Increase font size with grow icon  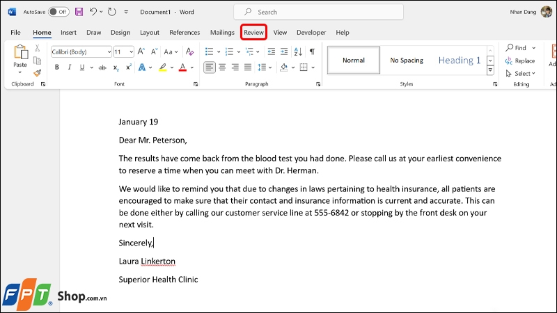141,51
